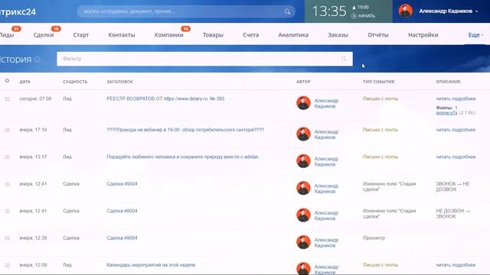This screenshot has width=490, height=275.
Task: Open the Настройки tab
Action: pyautogui.click(x=423, y=35)
